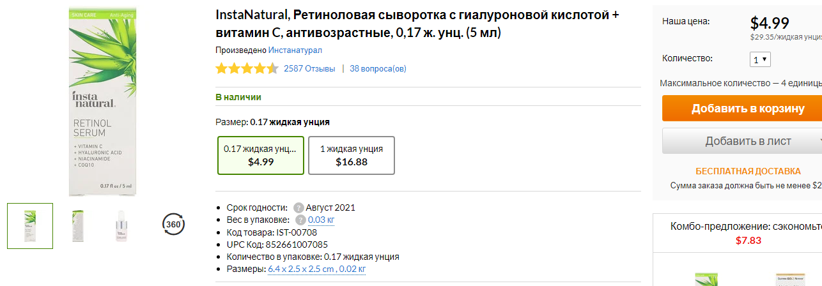Expand the Добавить в лист arrow
822x286 pixels.
[x=819, y=141]
